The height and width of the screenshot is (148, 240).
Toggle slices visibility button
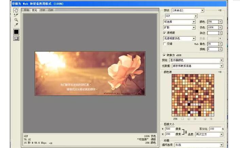click(16, 38)
